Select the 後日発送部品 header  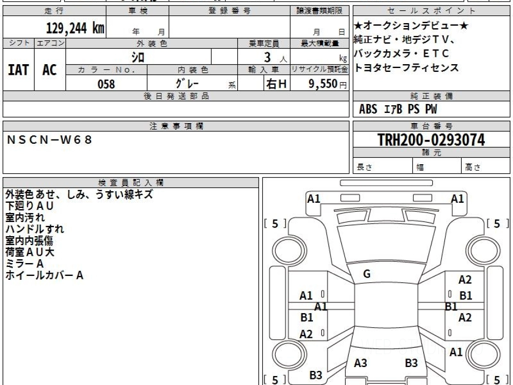[x=176, y=96]
